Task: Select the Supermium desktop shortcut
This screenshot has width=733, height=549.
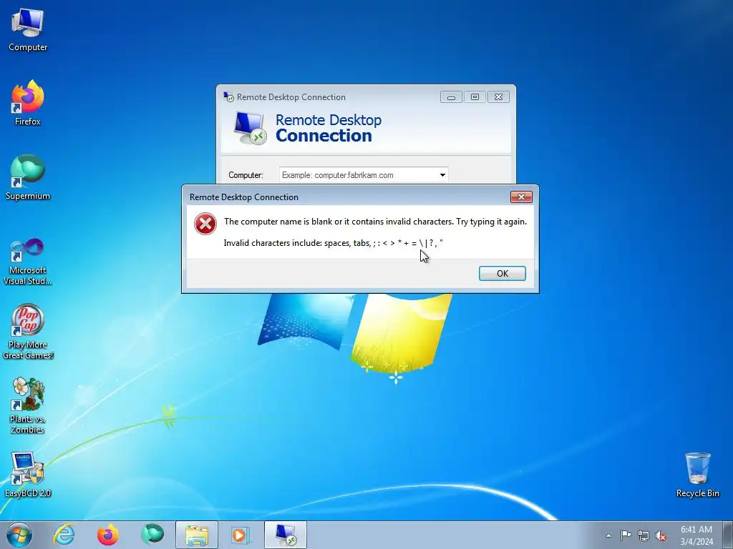Action: point(28,177)
